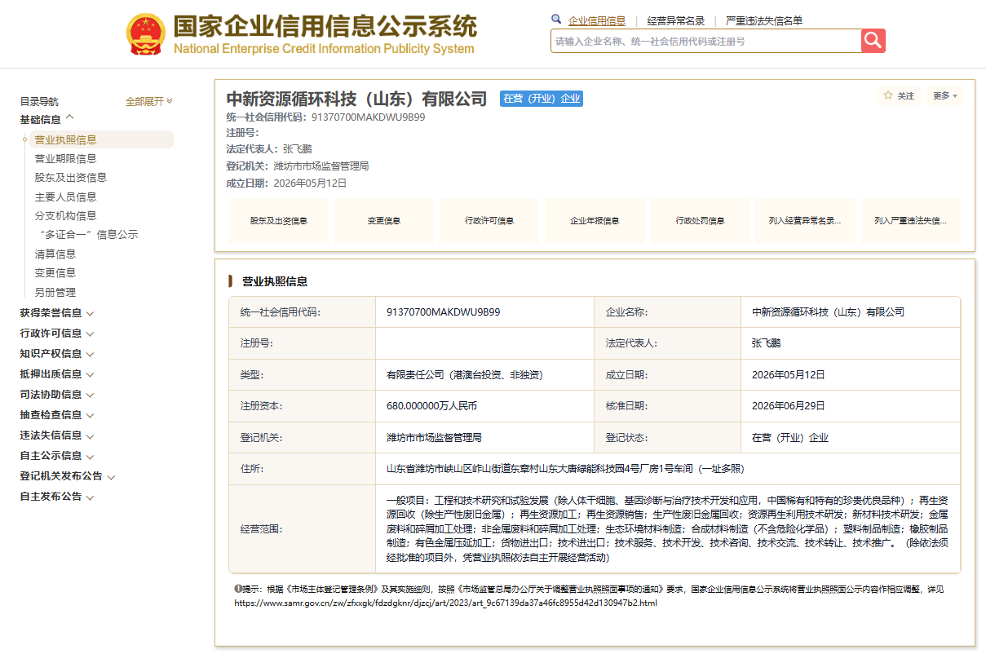Click the 营业执照信息 section heading
This screenshot has height=654, width=986.
(275, 281)
